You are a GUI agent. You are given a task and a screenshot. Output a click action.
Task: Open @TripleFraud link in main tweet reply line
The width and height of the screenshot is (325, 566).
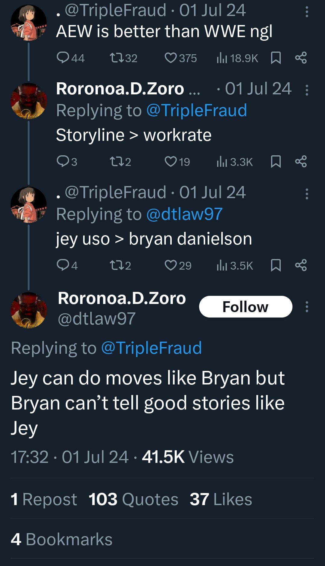[151, 348]
